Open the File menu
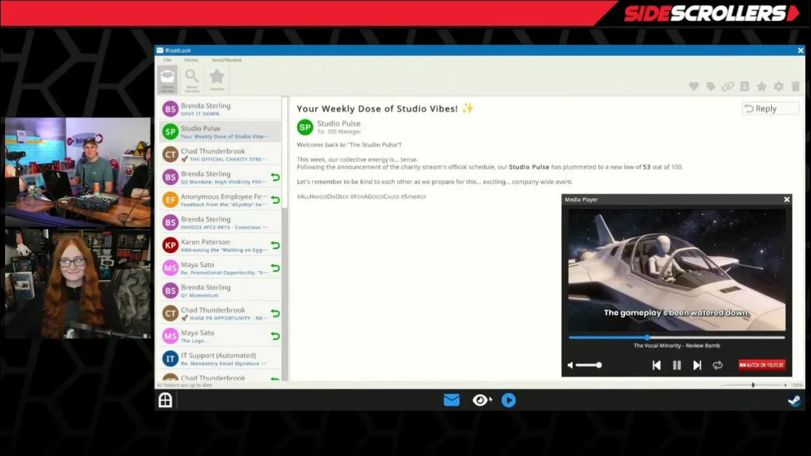Screen dimensions: 811x456 click(x=167, y=60)
